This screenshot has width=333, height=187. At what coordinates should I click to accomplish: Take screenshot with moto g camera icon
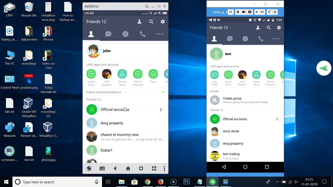pyautogui.click(x=250, y=12)
